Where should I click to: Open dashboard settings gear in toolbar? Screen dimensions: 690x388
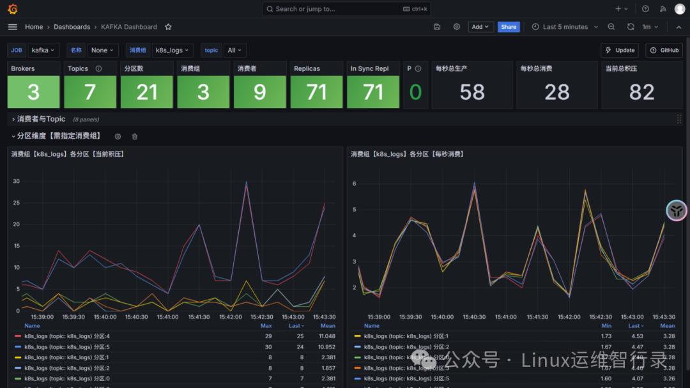pyautogui.click(x=456, y=27)
